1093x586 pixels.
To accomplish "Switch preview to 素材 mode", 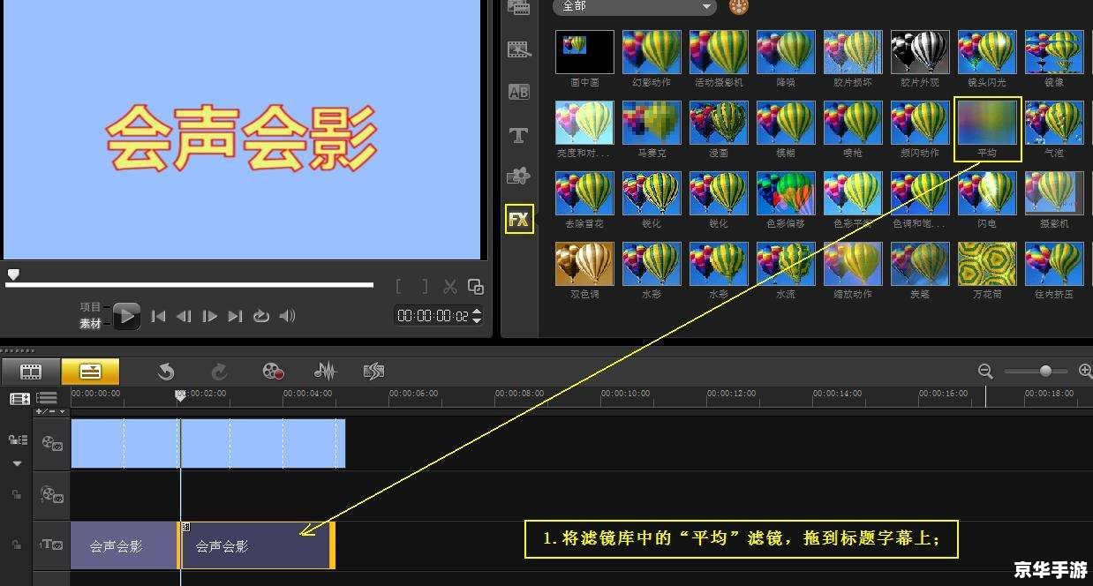I will point(91,324).
